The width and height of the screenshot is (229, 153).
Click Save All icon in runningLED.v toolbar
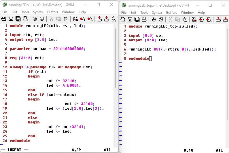(x=18, y=19)
